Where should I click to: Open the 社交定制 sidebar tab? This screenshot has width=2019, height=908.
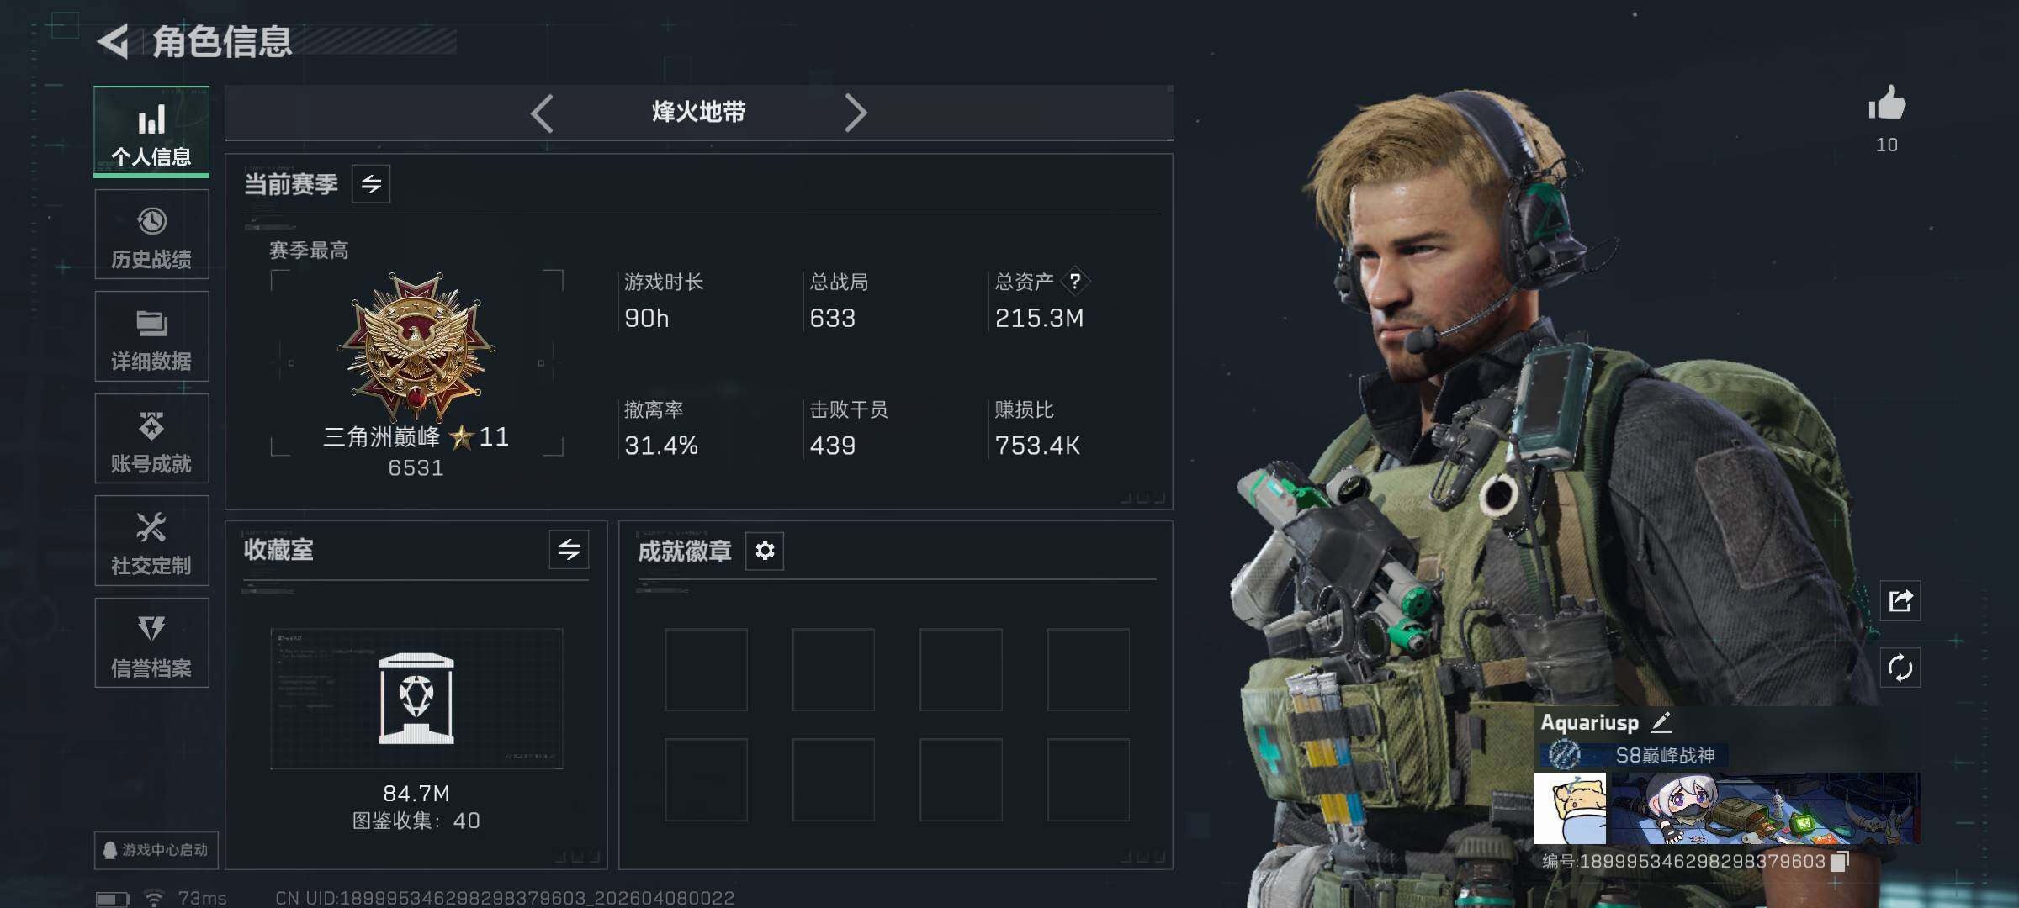[x=151, y=541]
